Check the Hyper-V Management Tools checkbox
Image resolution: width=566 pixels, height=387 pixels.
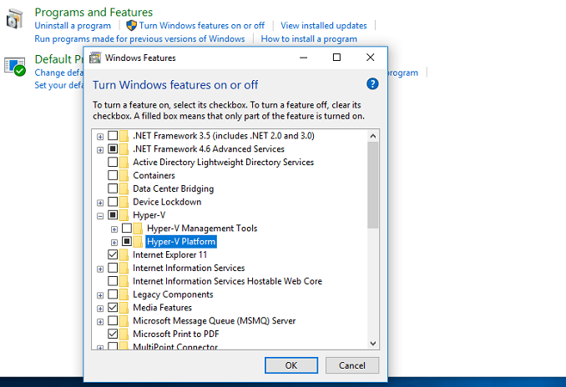pos(127,228)
